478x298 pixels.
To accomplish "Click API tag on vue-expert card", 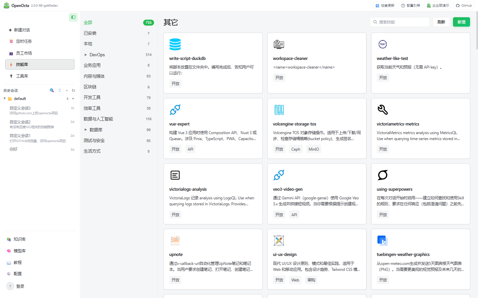I will pyautogui.click(x=190, y=149).
